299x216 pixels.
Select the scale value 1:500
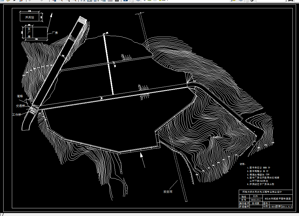pos(272,207)
